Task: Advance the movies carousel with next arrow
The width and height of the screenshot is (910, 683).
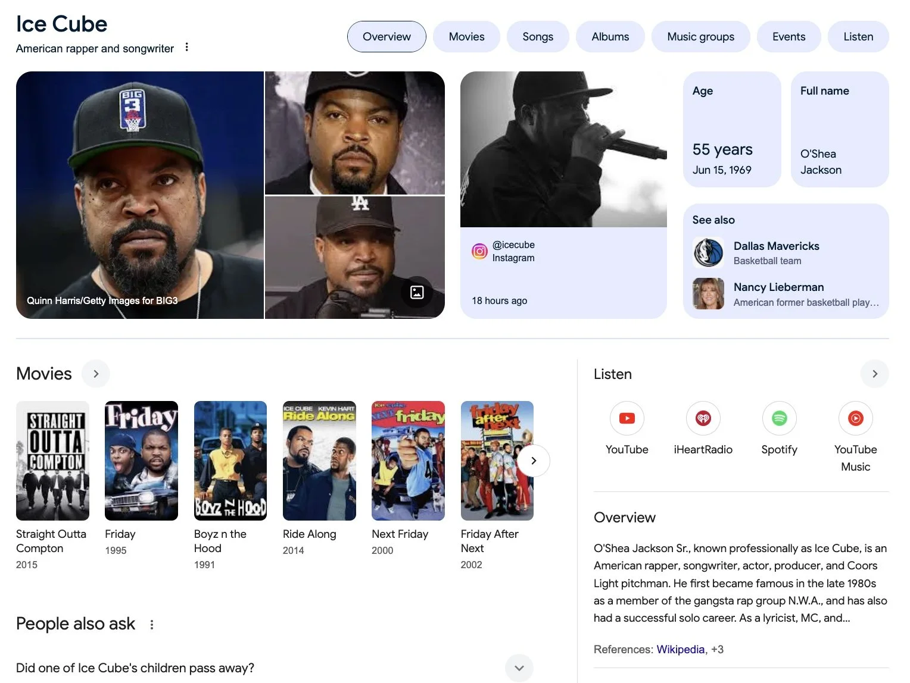Action: pos(533,460)
